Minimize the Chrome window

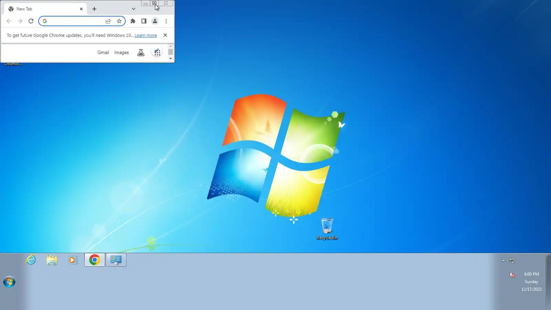click(146, 3)
